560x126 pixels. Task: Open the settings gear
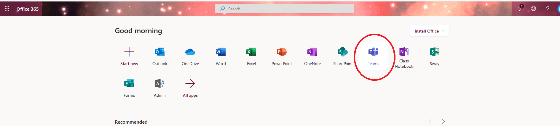[x=534, y=9]
